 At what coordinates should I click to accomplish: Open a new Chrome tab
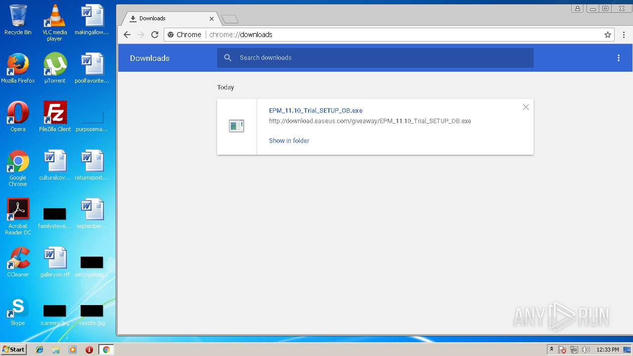pyautogui.click(x=230, y=19)
